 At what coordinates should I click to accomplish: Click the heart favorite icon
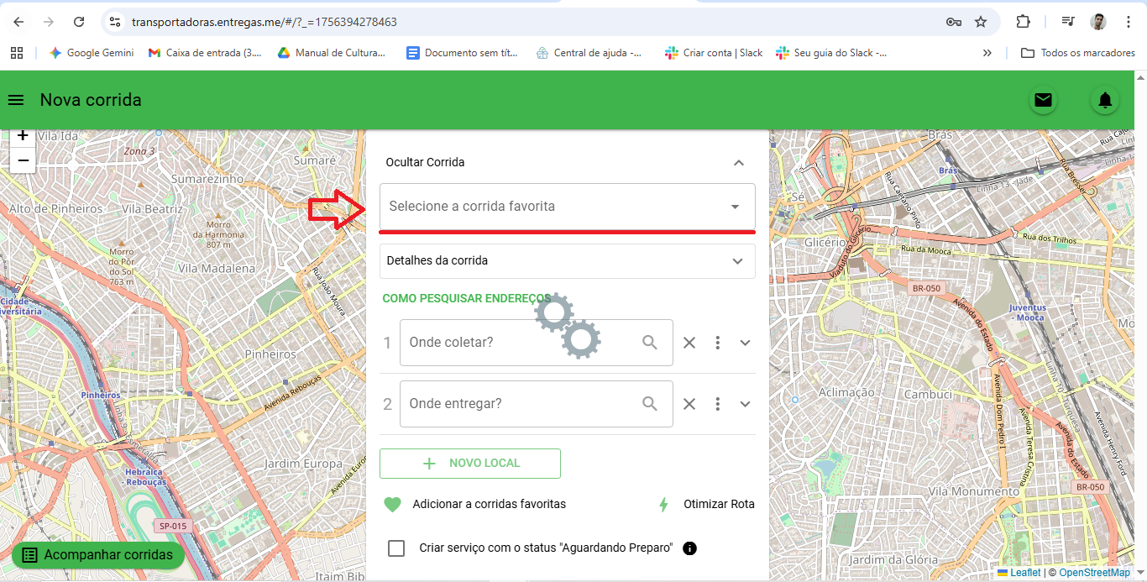tap(392, 505)
